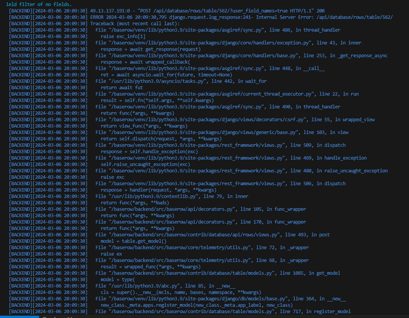Click "return self.dispatch(request, *args, **kwargs)" line
Screen dimensions: 409x318
[x=161, y=138]
